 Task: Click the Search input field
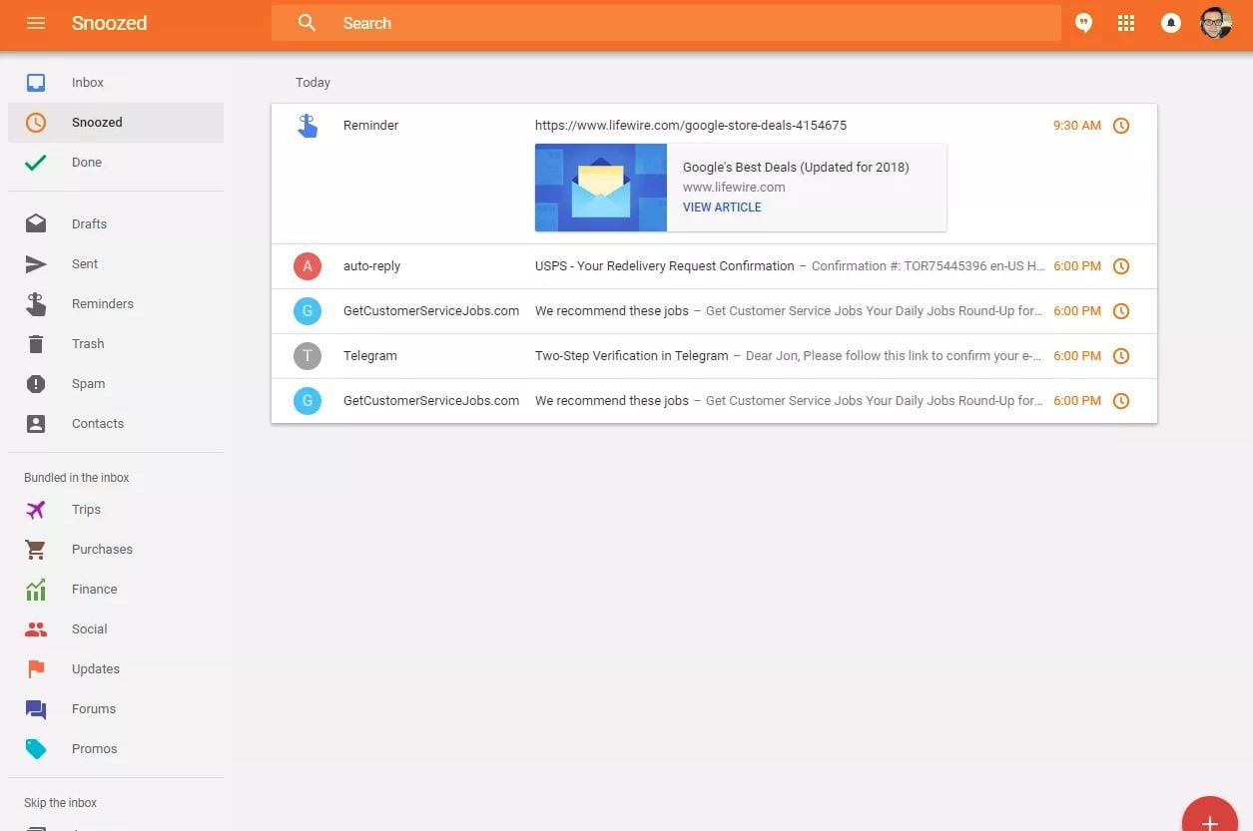point(689,23)
